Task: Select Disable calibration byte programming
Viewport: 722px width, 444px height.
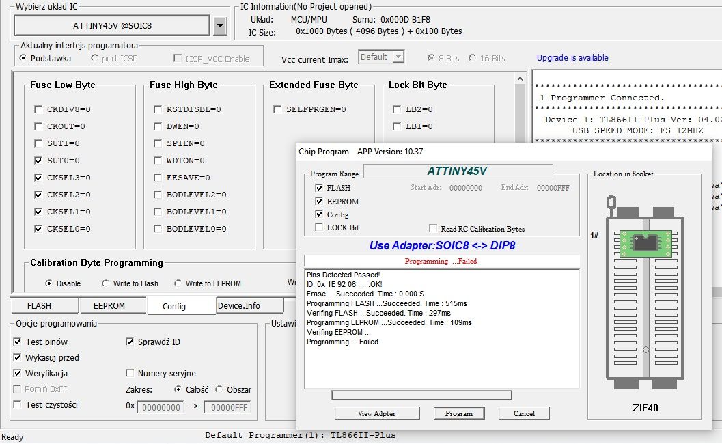Action: tap(48, 283)
